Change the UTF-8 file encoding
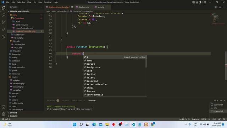 pos(204,119)
